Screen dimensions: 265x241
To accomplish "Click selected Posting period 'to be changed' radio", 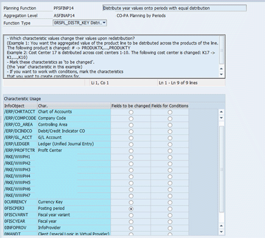I will 131,209.
